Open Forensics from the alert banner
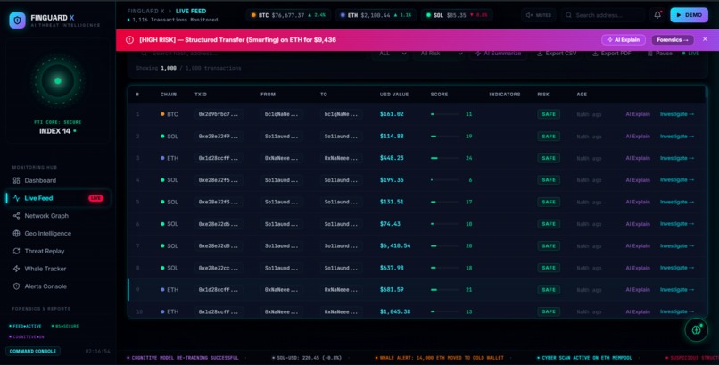This screenshot has width=719, height=365. pos(673,40)
